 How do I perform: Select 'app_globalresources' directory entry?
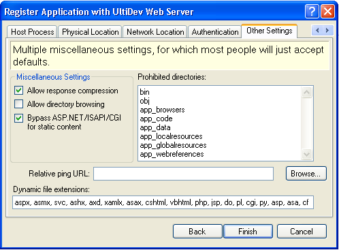click(x=173, y=145)
